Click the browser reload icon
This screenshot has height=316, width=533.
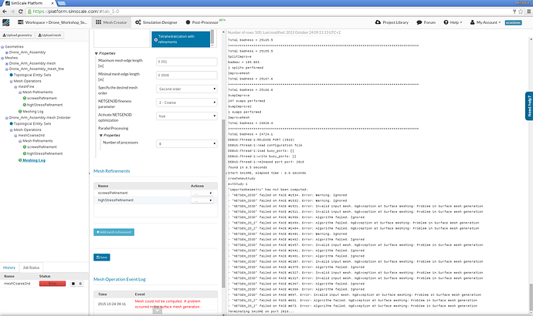[21, 12]
